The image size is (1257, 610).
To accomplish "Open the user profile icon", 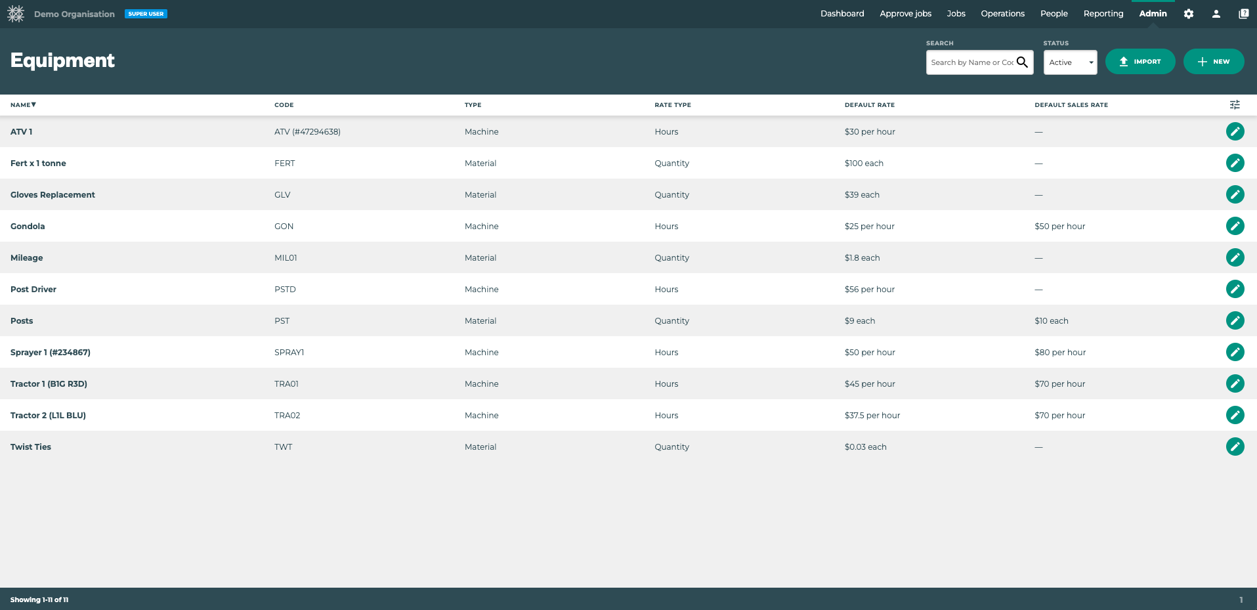I will pos(1216,13).
